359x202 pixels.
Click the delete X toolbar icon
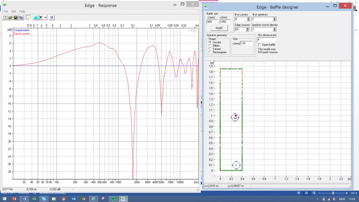tap(41, 17)
